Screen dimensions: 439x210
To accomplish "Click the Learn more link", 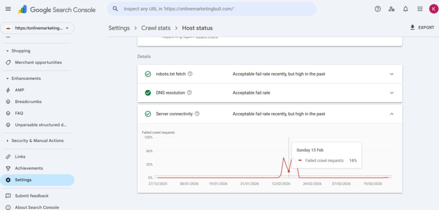I will click(207, 37).
